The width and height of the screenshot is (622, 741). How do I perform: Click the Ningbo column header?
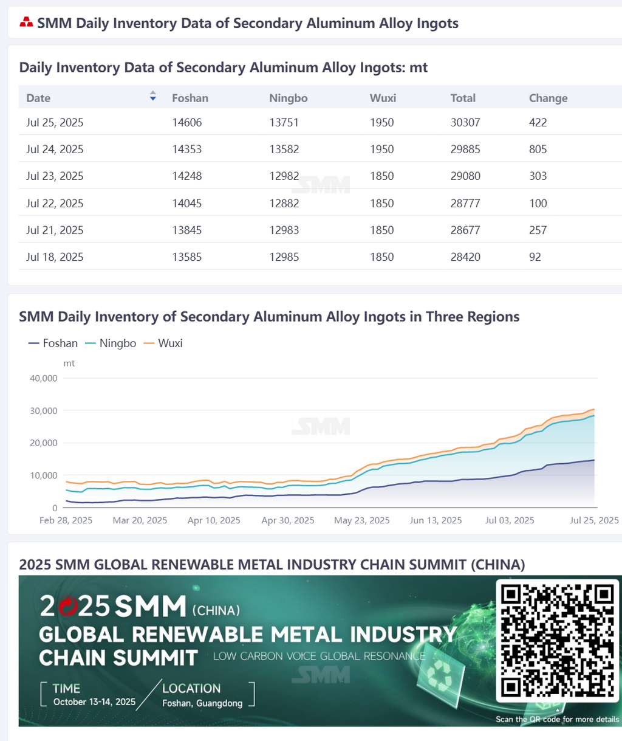tap(289, 98)
